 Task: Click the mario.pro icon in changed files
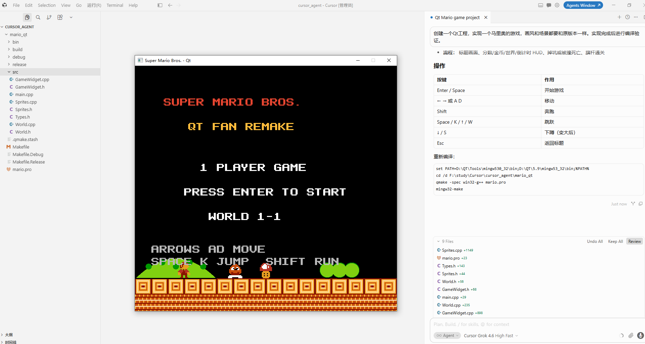[x=439, y=258]
